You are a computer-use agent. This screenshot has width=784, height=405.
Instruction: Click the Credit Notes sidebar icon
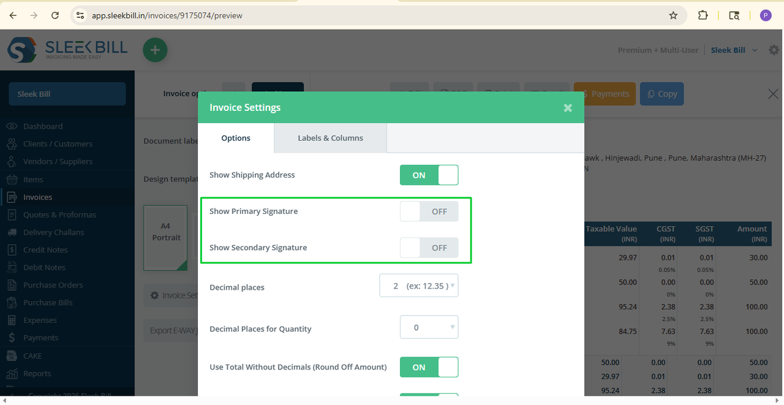[x=12, y=250]
